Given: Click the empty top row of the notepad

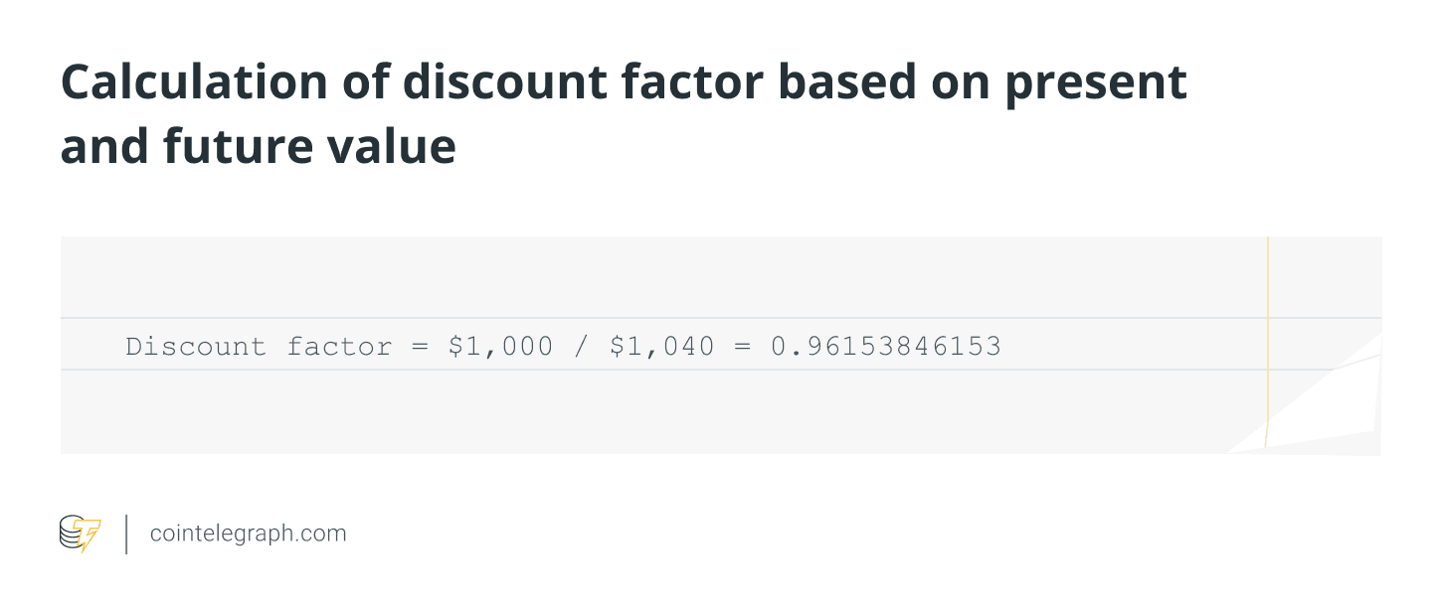Looking at the screenshot, I should pos(656,277).
